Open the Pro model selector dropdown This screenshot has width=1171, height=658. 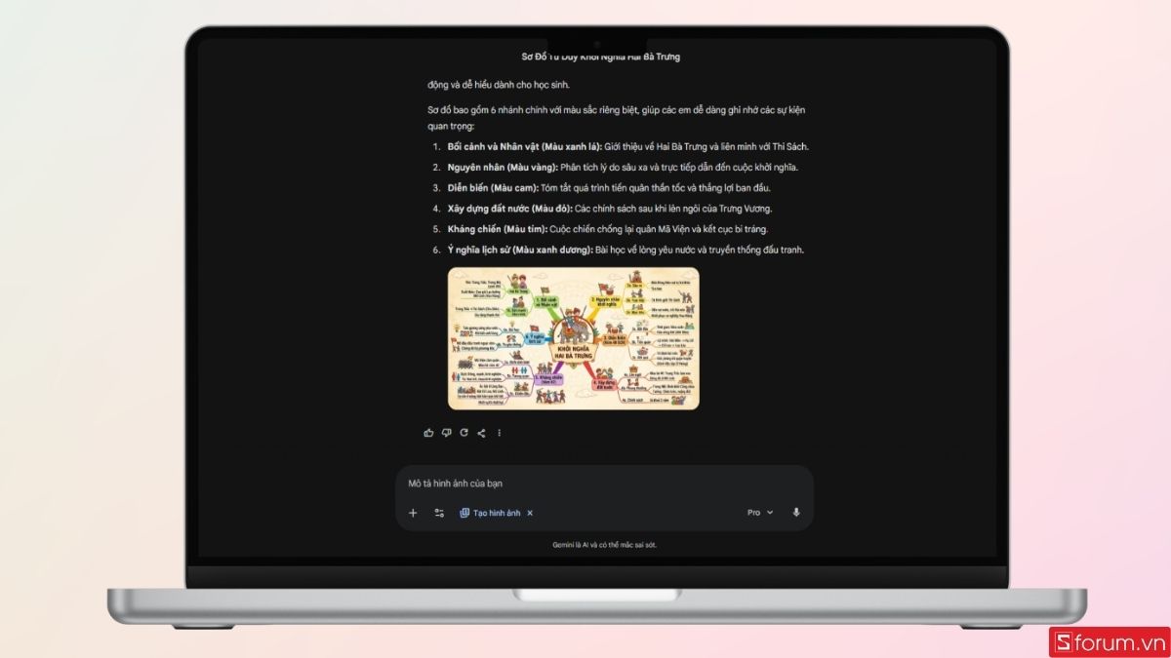(760, 513)
